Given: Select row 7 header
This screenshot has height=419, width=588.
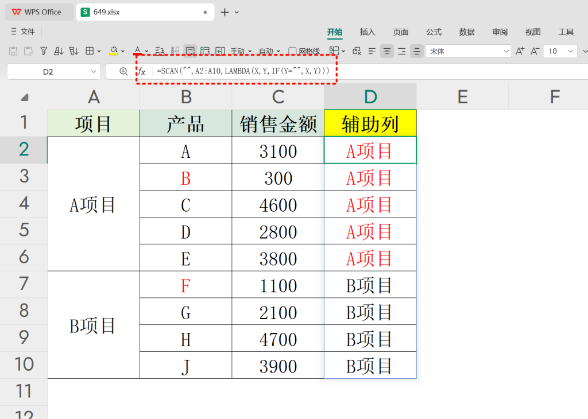Looking at the screenshot, I should click(x=24, y=284).
